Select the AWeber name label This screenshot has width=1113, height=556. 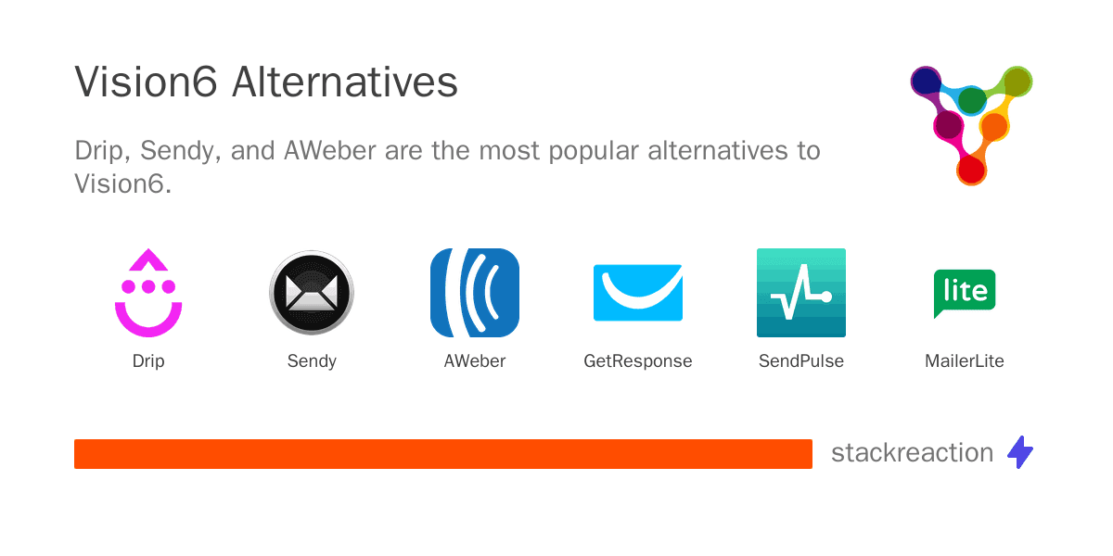click(x=475, y=361)
